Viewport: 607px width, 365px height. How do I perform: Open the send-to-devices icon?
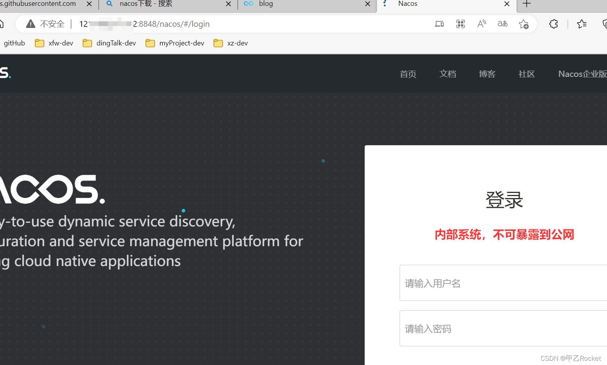(x=439, y=24)
